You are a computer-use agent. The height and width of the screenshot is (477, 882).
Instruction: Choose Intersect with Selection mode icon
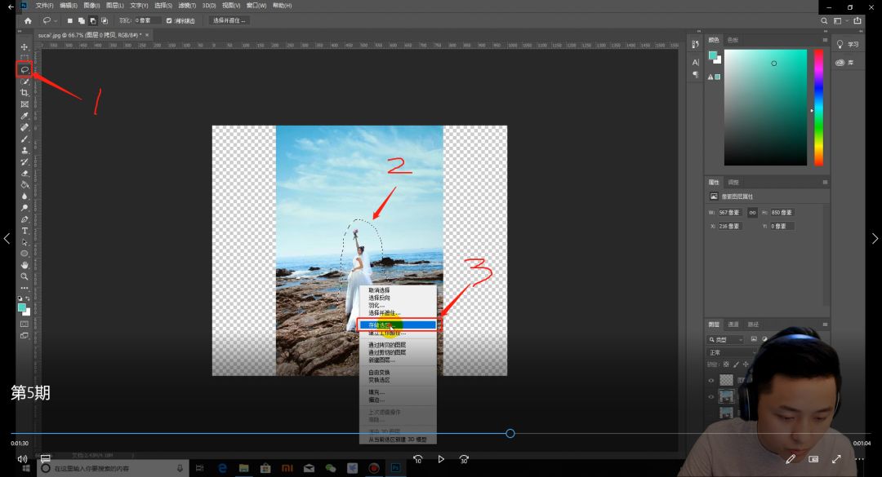[x=104, y=20]
